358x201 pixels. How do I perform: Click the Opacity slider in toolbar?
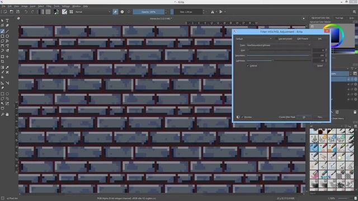pos(148,12)
